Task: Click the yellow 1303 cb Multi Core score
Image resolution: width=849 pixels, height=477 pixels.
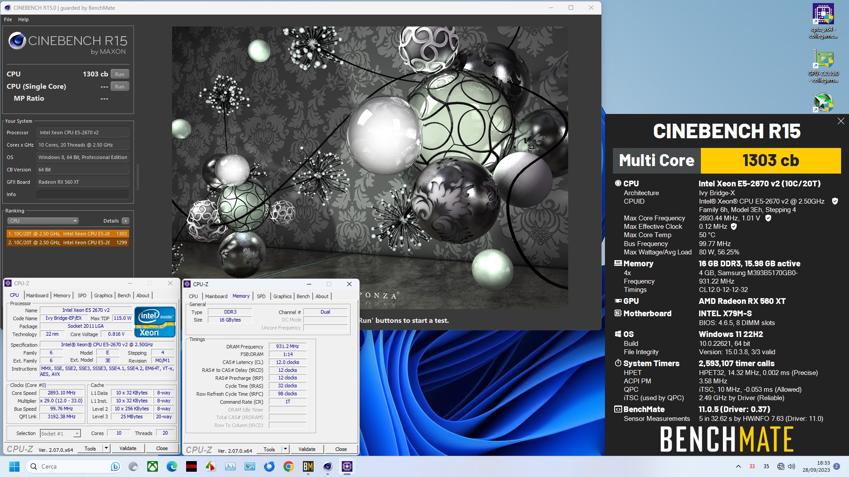Action: [771, 160]
